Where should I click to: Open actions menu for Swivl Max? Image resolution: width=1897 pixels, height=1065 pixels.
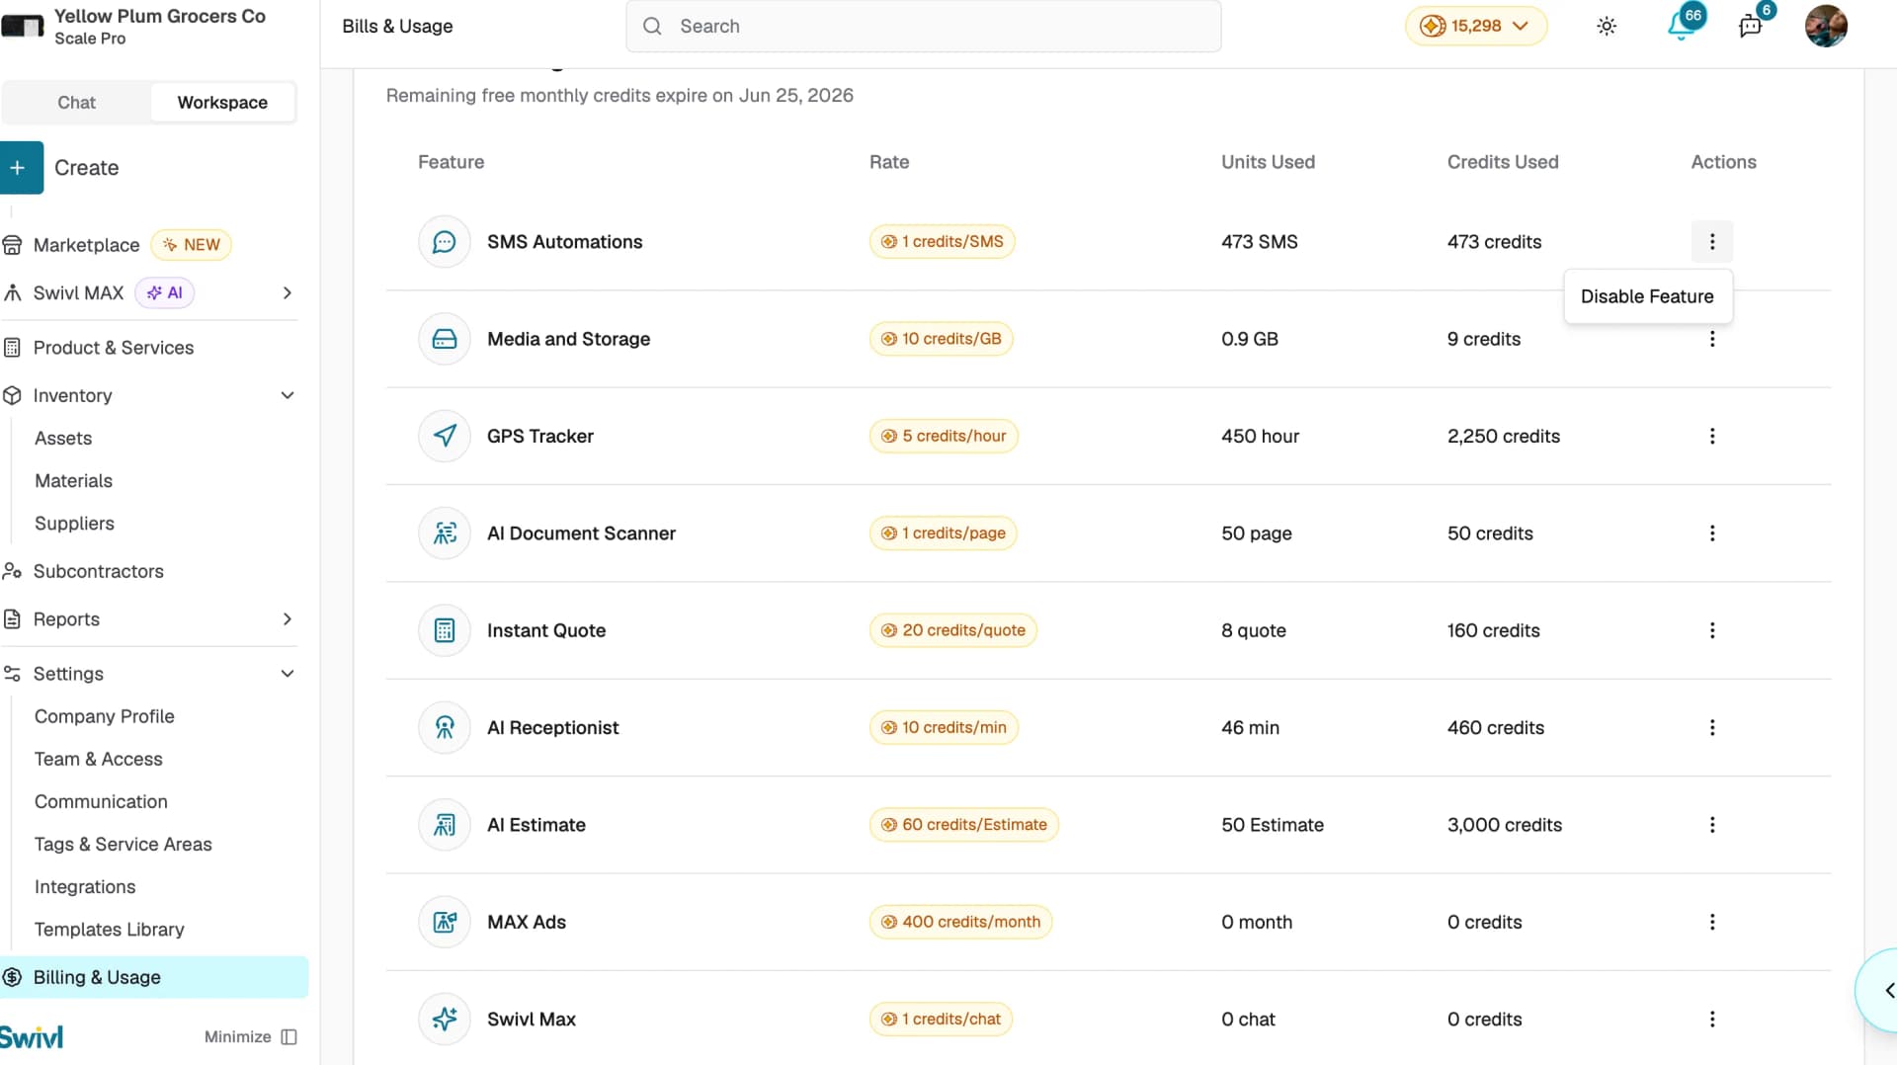pos(1712,1020)
